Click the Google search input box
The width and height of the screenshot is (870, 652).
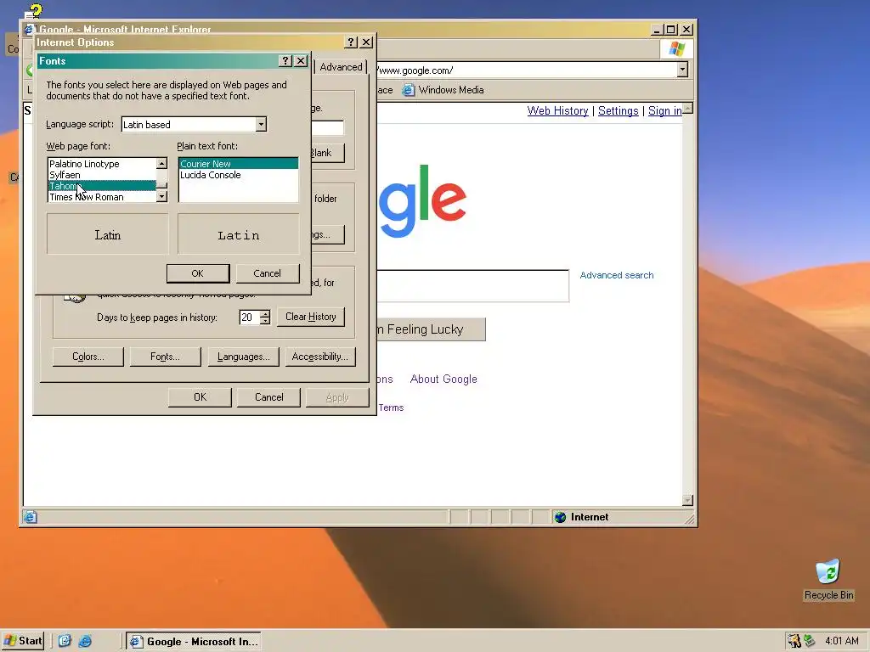[x=472, y=286]
